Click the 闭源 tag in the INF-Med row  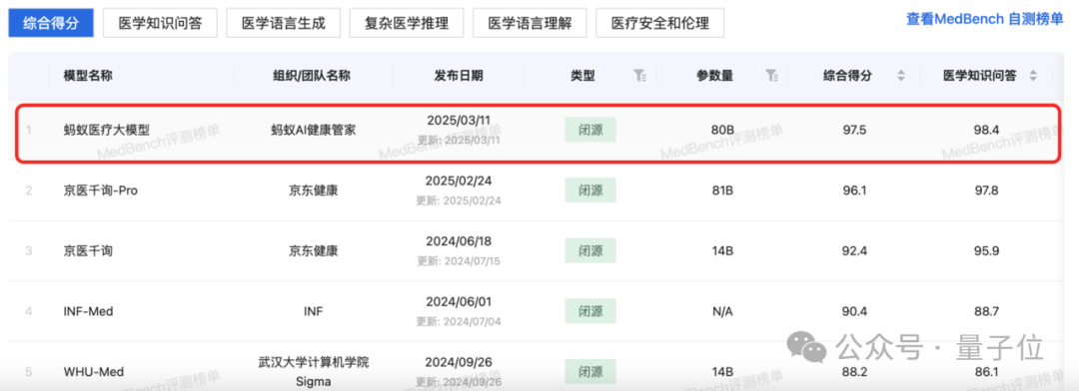click(x=590, y=311)
